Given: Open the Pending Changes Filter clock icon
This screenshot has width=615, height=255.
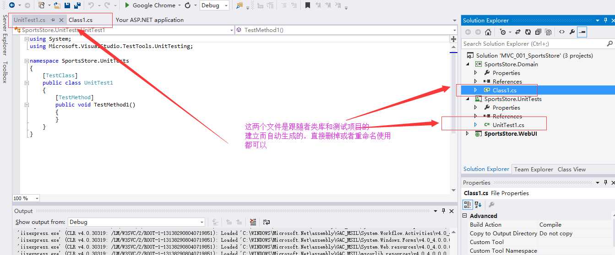Looking at the screenshot, I should pos(503,32).
